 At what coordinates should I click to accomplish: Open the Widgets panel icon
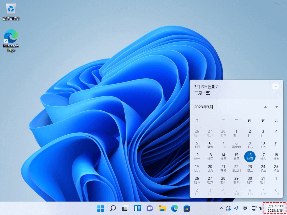pyautogui.click(x=137, y=208)
